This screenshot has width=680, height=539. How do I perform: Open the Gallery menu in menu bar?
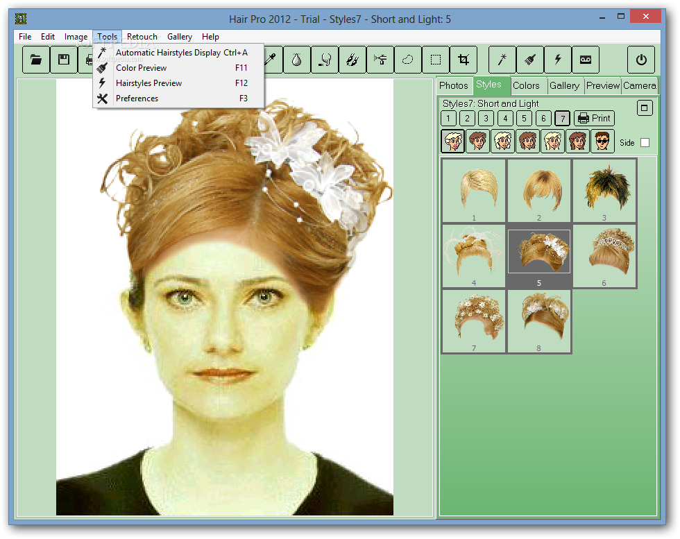(x=180, y=37)
